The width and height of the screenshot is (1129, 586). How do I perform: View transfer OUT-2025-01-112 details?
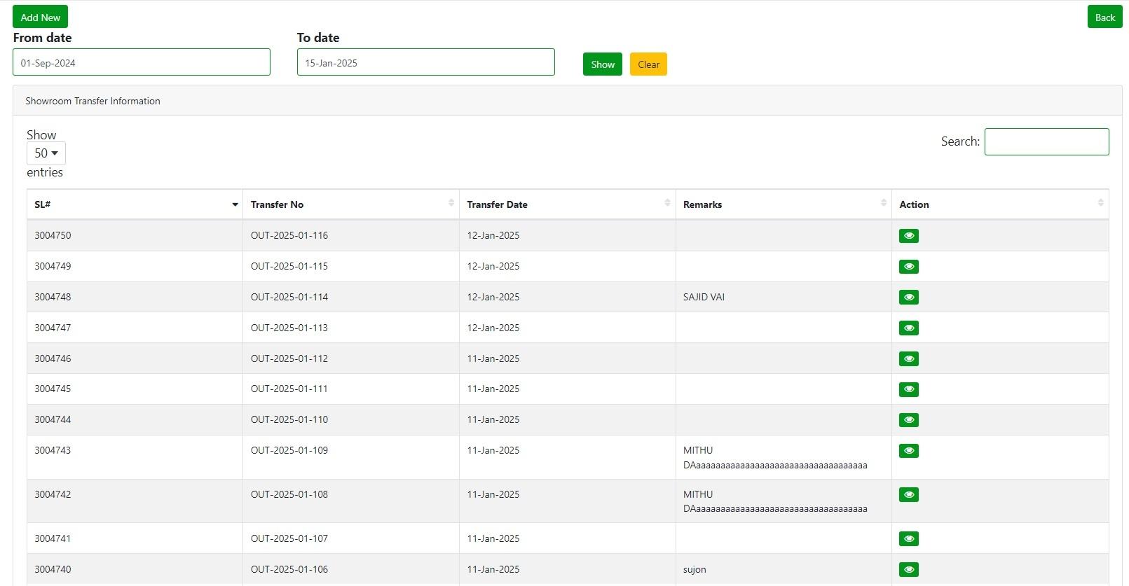coord(908,359)
